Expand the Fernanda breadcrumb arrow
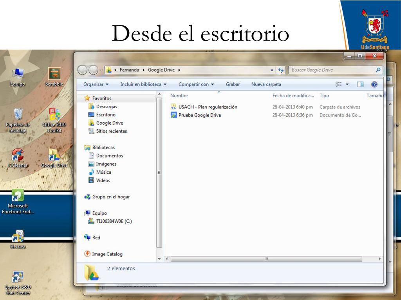Screen dimensions: 401x300 click(143, 70)
